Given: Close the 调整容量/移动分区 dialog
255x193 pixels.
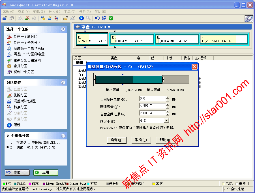Looking at the screenshot, I should [194, 67].
